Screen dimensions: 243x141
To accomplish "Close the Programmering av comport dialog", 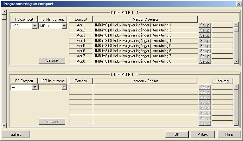I will (239, 4).
